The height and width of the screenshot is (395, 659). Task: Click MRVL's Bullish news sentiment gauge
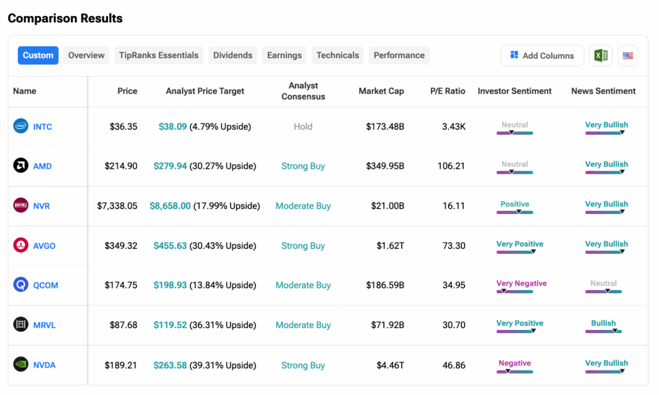pyautogui.click(x=604, y=331)
